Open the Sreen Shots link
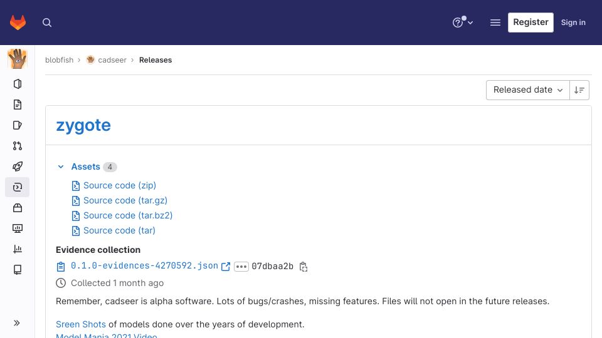Viewport: 602px width, 338px height. [x=81, y=324]
